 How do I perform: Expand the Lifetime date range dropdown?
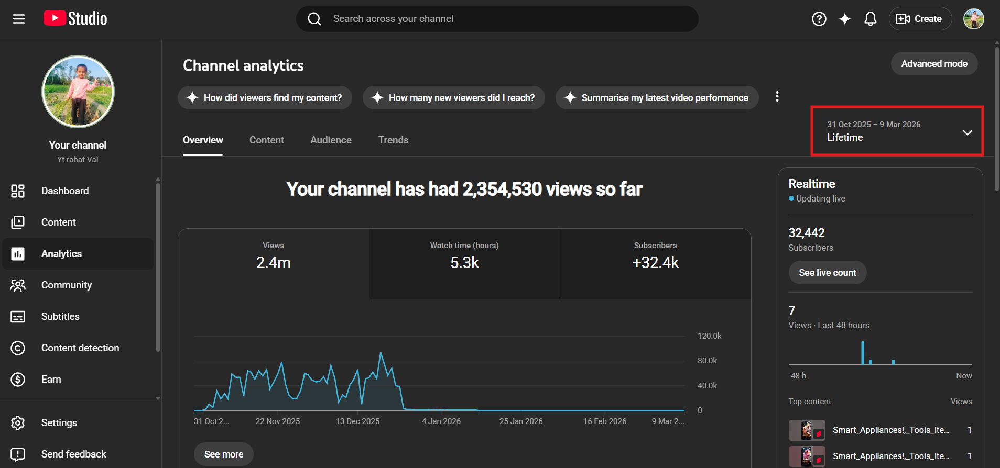tap(897, 131)
